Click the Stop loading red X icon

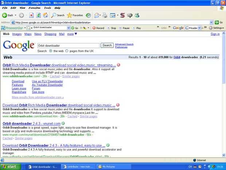click(x=31, y=15)
